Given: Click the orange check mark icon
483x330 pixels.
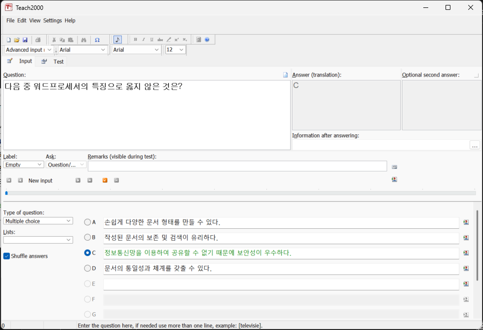Looking at the screenshot, I should (105, 180).
